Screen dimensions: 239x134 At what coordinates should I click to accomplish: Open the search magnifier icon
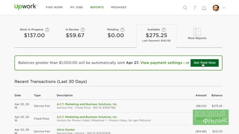(185, 8)
